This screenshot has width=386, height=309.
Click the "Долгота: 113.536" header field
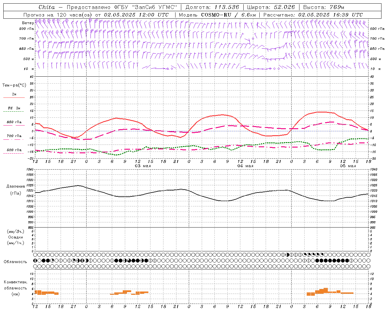point(212,7)
